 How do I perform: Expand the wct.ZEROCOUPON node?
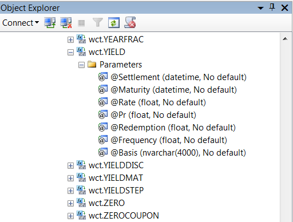coord(70,216)
